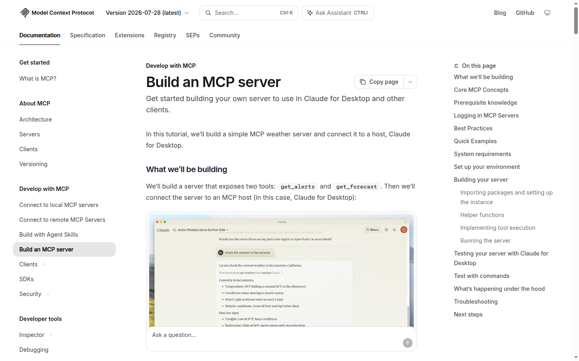Open the Registry tab

165,35
